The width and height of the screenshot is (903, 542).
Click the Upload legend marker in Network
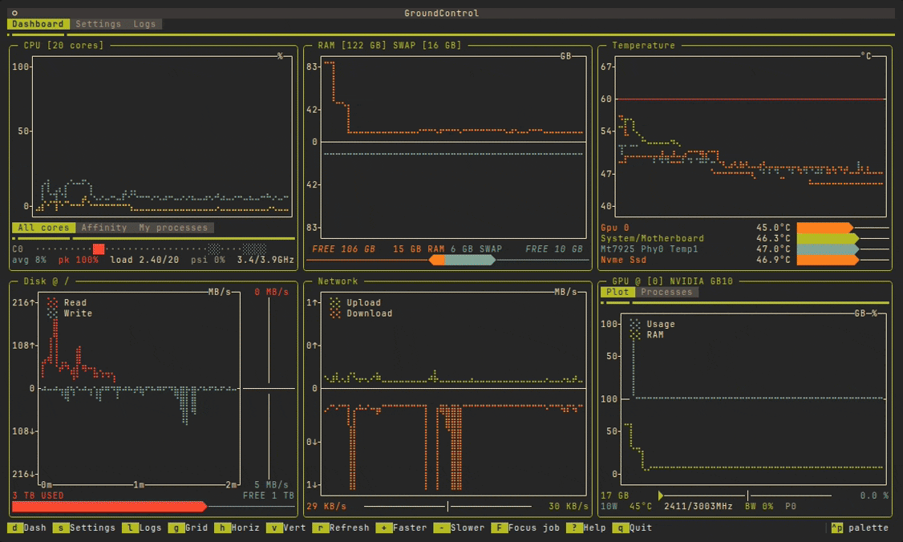tap(335, 302)
